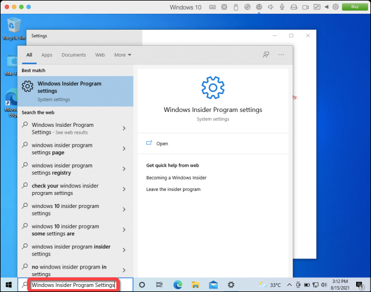Expand 'windows insider program settings registry' suggestion arrow

[124, 169]
